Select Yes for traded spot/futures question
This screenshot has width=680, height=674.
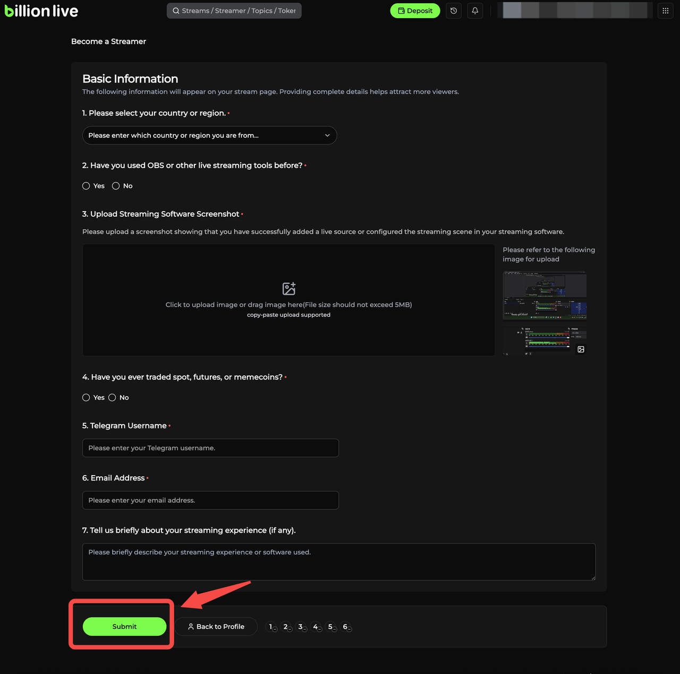(86, 398)
